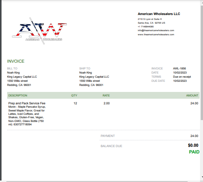Click the scroll down arrow at bottom right

pyautogui.click(x=202, y=177)
